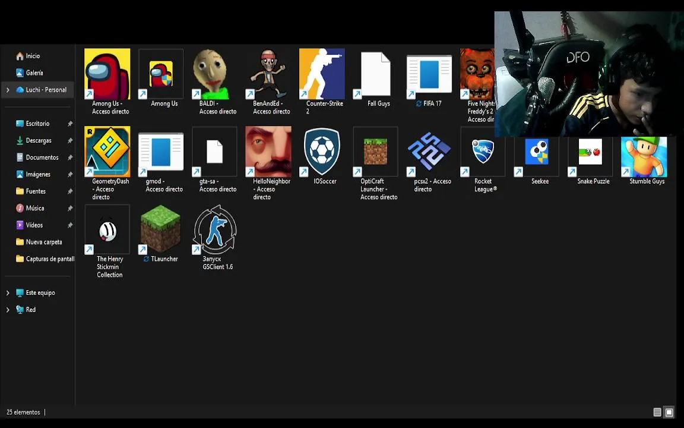Click the webcam overlay thumbnail
The height and width of the screenshot is (428, 684).
coord(589,74)
